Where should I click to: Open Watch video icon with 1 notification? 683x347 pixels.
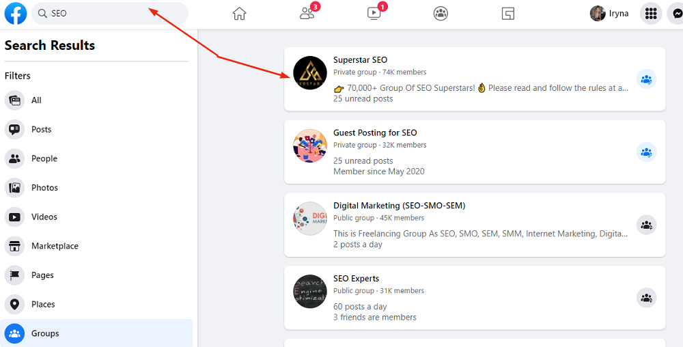pos(374,14)
